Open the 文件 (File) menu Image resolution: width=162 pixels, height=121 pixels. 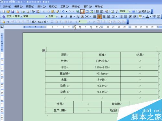(7, 6)
